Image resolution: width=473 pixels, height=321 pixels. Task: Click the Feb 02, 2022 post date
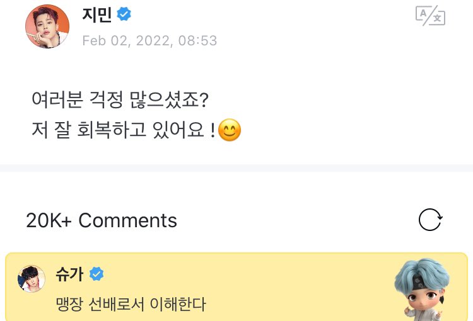pyautogui.click(x=125, y=41)
